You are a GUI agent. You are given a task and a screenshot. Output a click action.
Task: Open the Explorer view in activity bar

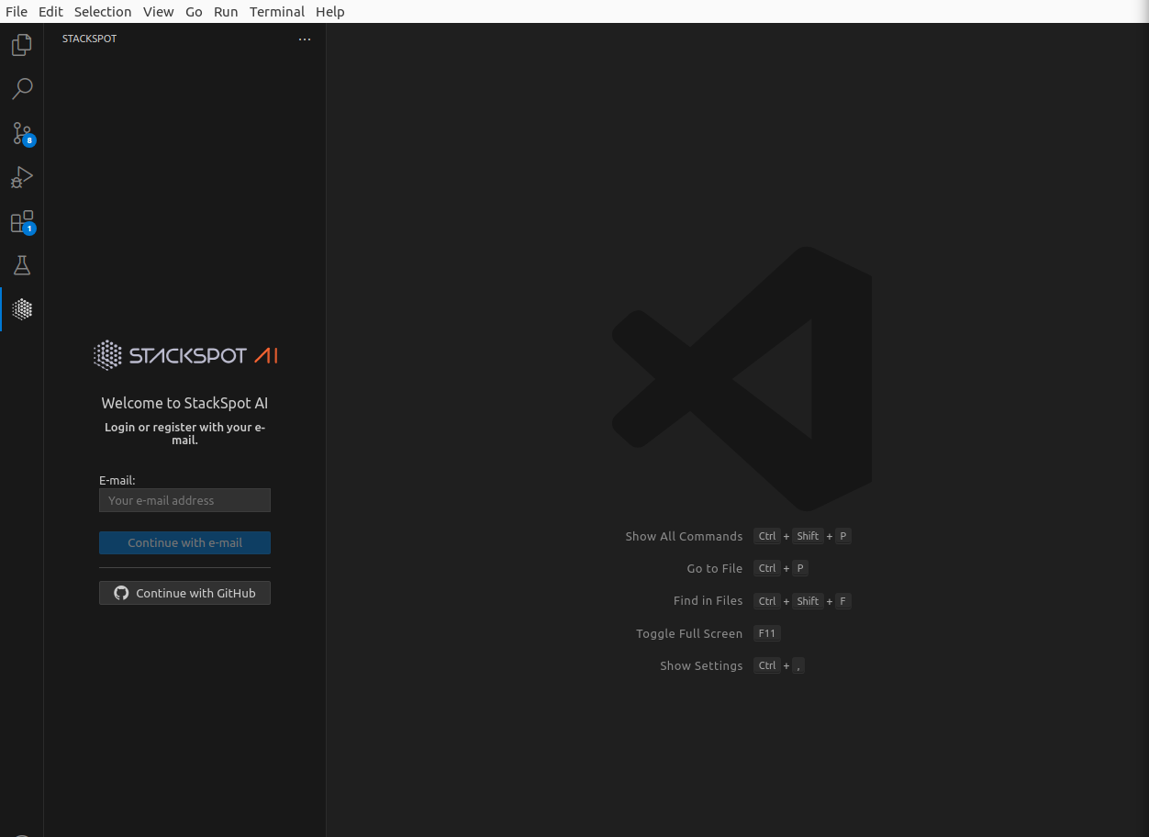[22, 45]
